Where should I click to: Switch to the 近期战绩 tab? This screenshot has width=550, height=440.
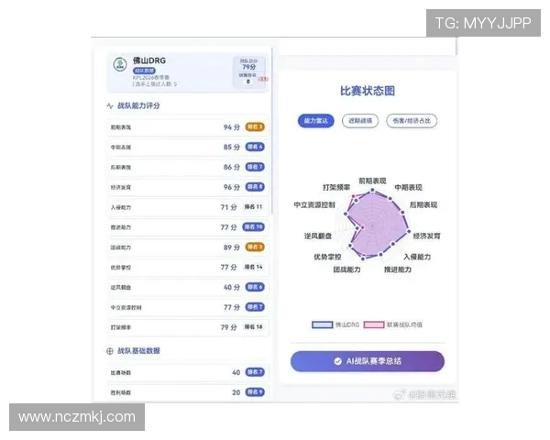[x=360, y=121]
